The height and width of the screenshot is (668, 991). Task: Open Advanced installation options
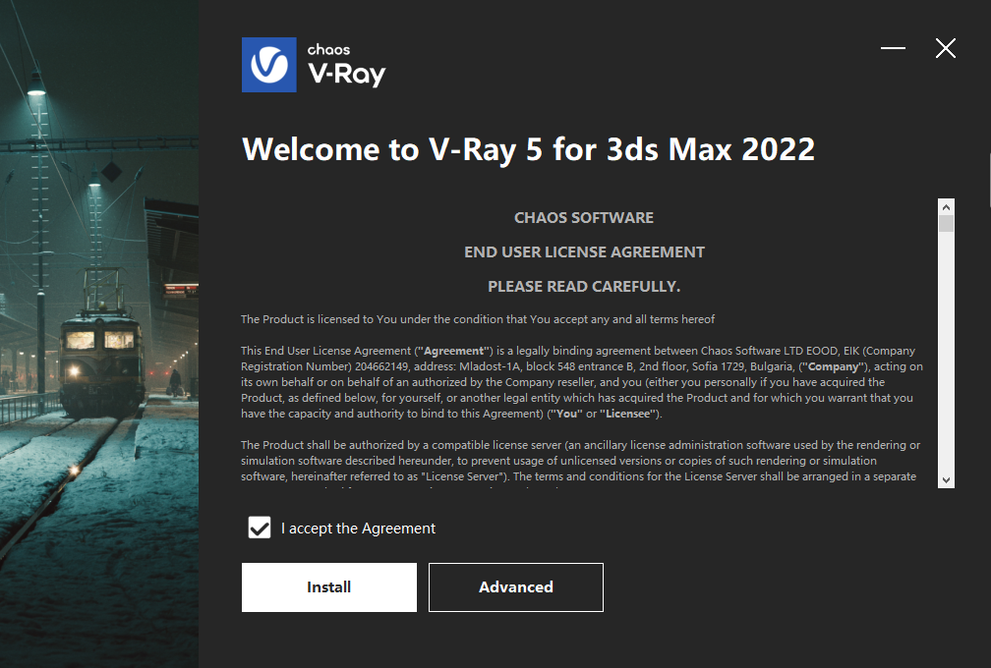(x=515, y=586)
